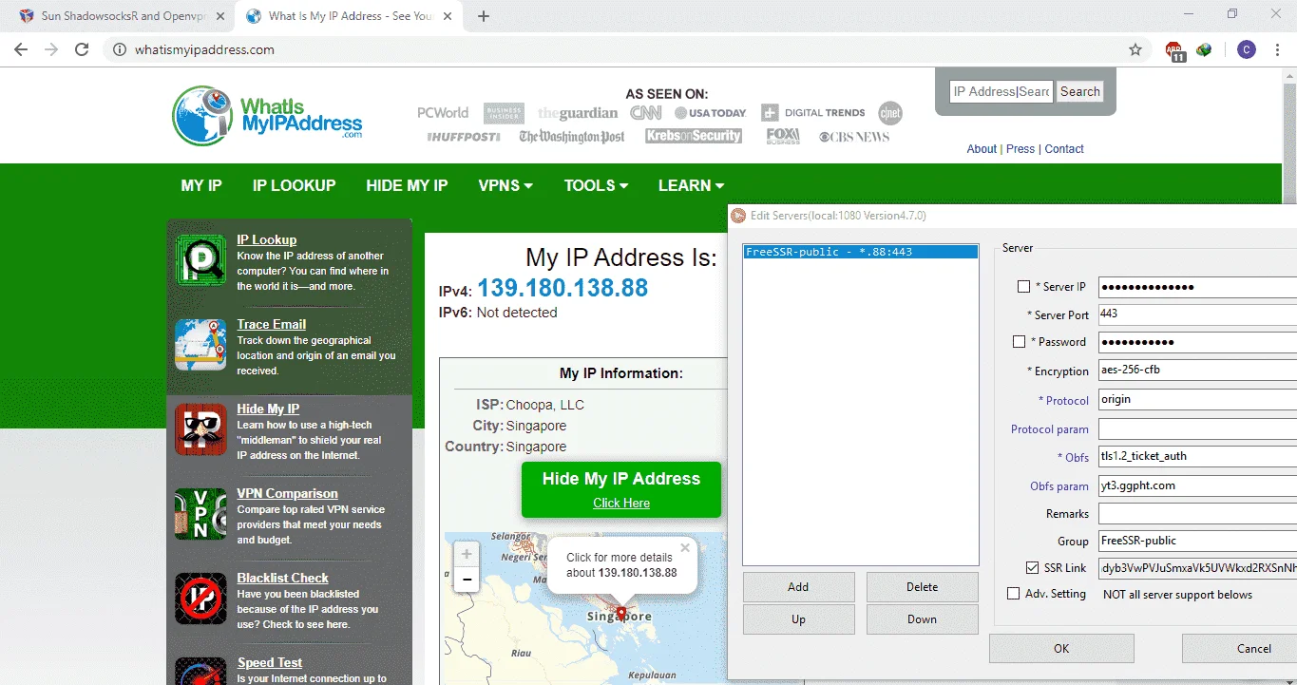Viewport: 1297px width, 685px height.
Task: Click the Speed Test sidebar icon
Action: [200, 671]
